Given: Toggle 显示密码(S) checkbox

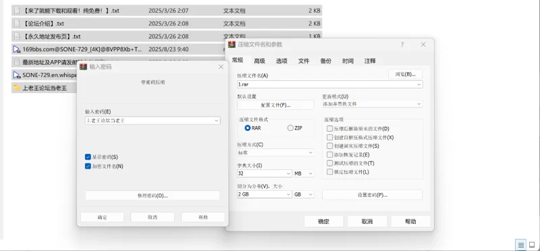Looking at the screenshot, I should tap(88, 157).
